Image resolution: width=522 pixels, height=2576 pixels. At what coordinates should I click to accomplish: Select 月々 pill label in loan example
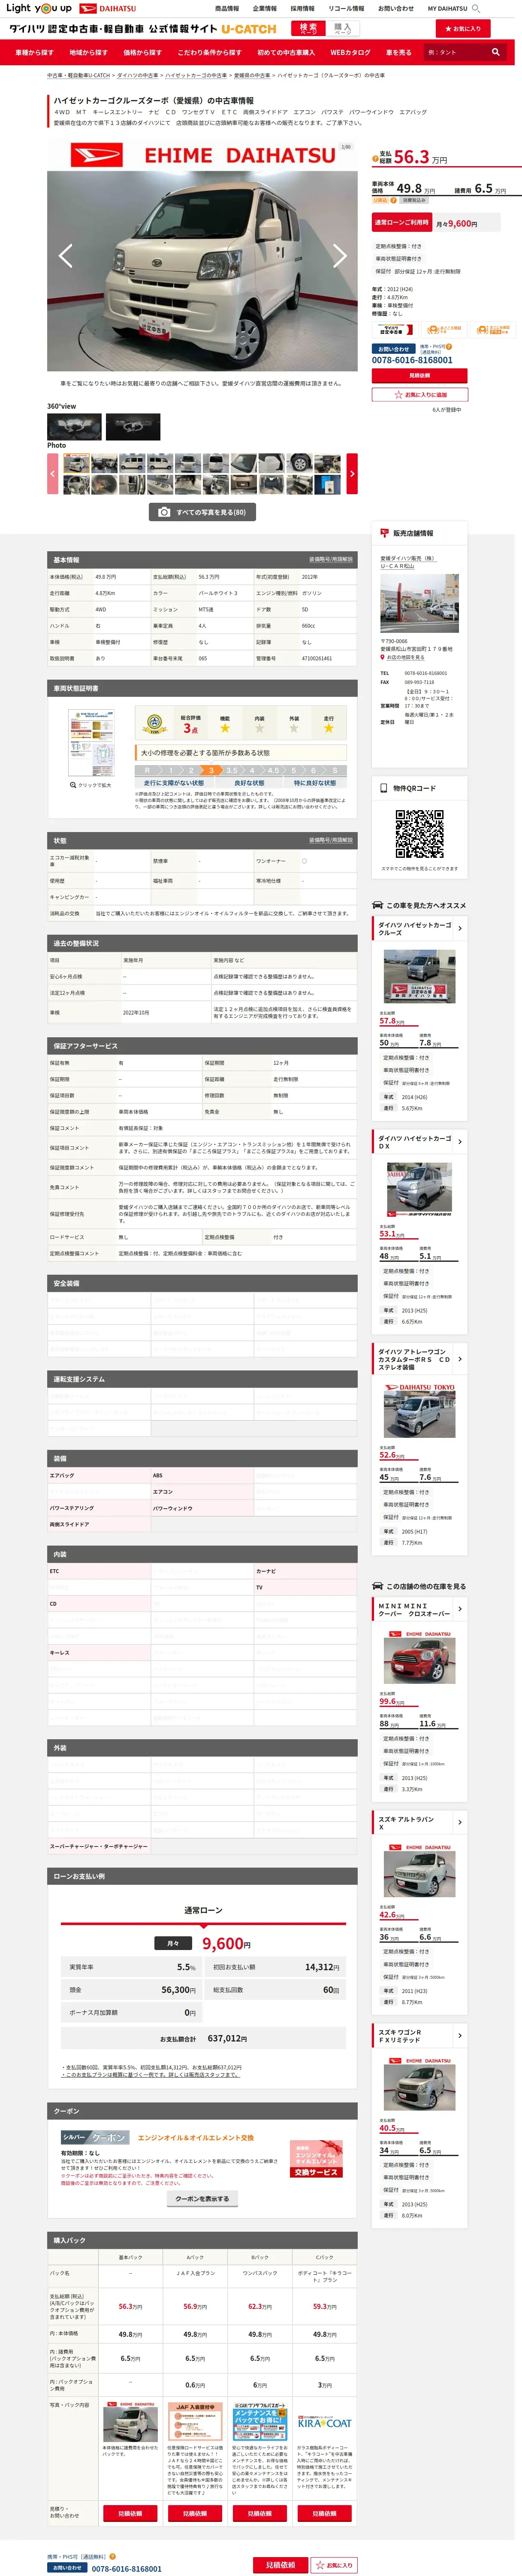(173, 1943)
